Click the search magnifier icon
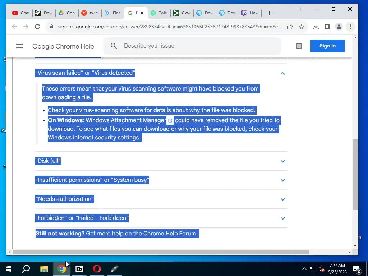 pos(114,46)
